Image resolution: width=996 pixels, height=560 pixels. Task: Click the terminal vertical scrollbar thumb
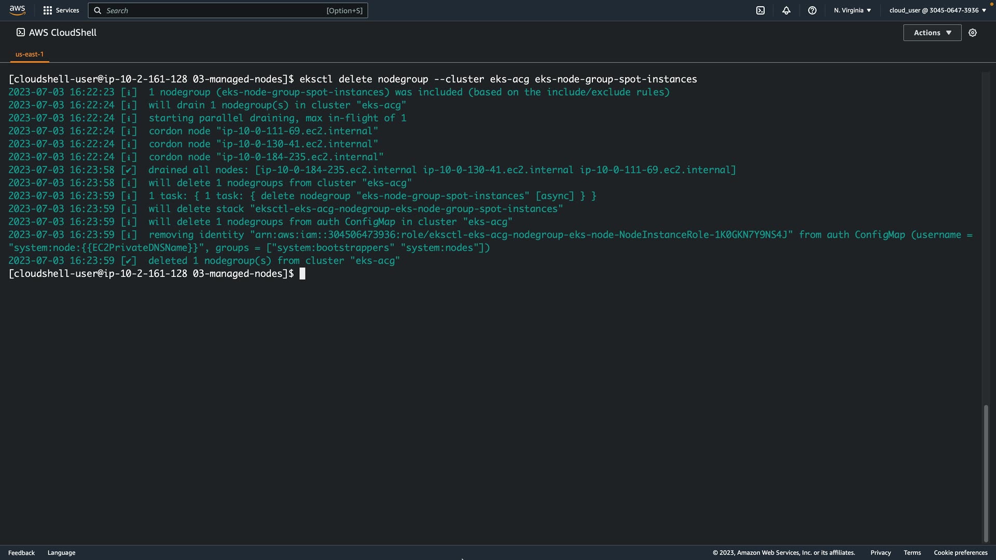[x=986, y=473]
